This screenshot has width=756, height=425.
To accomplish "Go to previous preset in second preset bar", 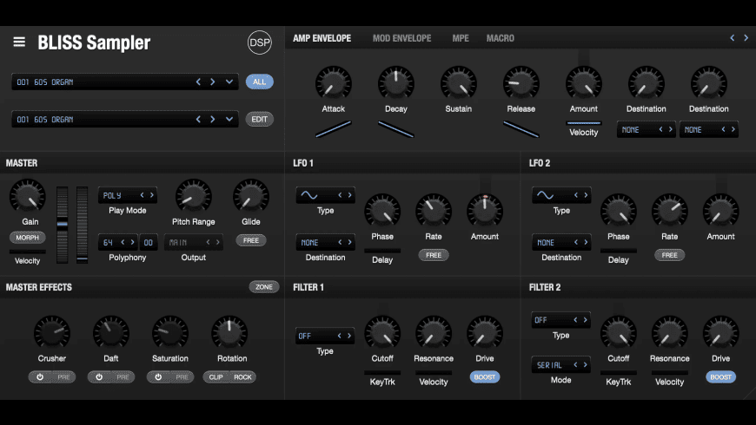I will point(198,120).
